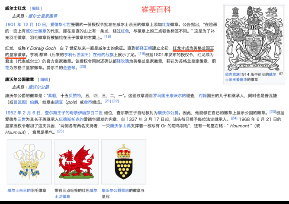Open the 金竖琴 link
Viewport: 289px width, 204px height.
69,68
